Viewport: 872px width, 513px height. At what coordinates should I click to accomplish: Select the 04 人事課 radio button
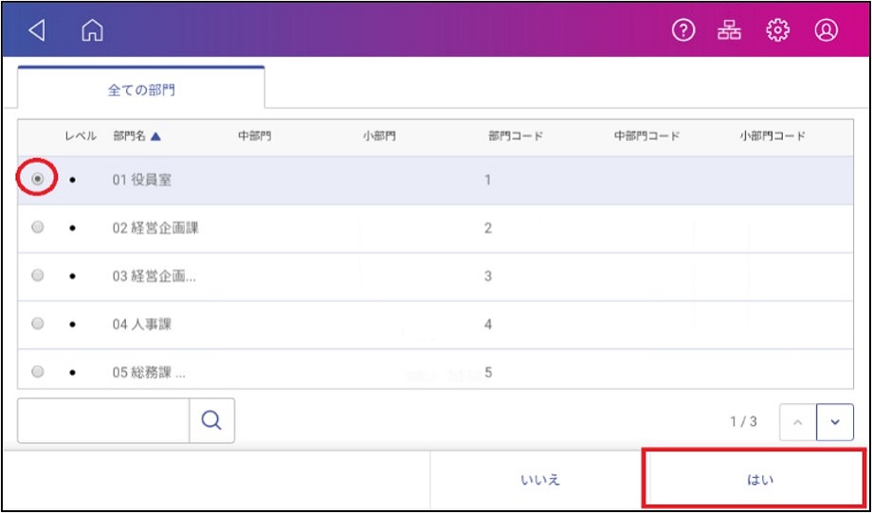[37, 323]
